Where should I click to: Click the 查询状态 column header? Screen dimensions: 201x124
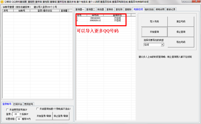pos(117,15)
